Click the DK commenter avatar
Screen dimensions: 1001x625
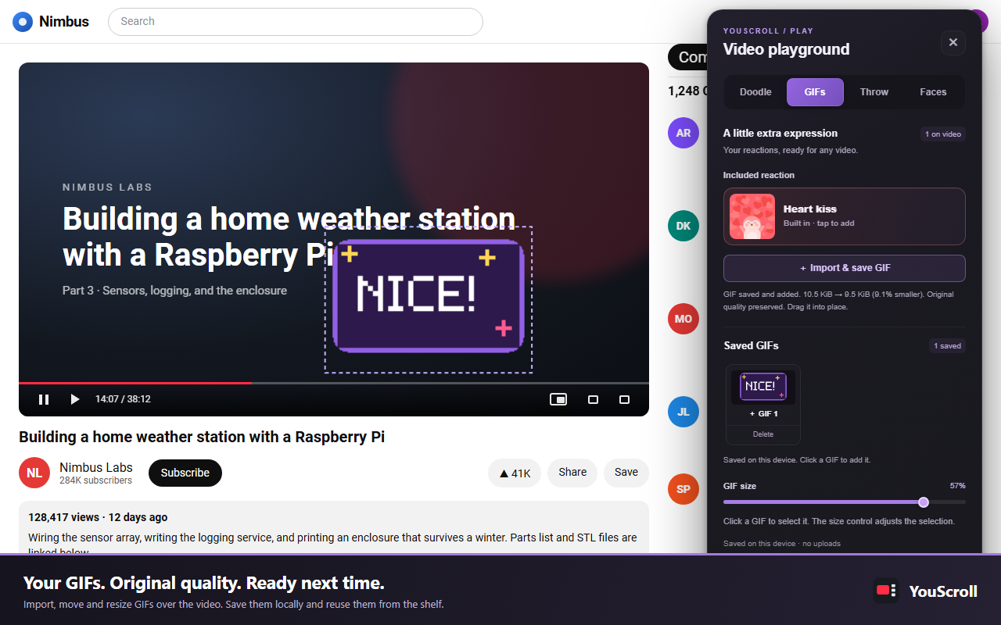point(683,226)
